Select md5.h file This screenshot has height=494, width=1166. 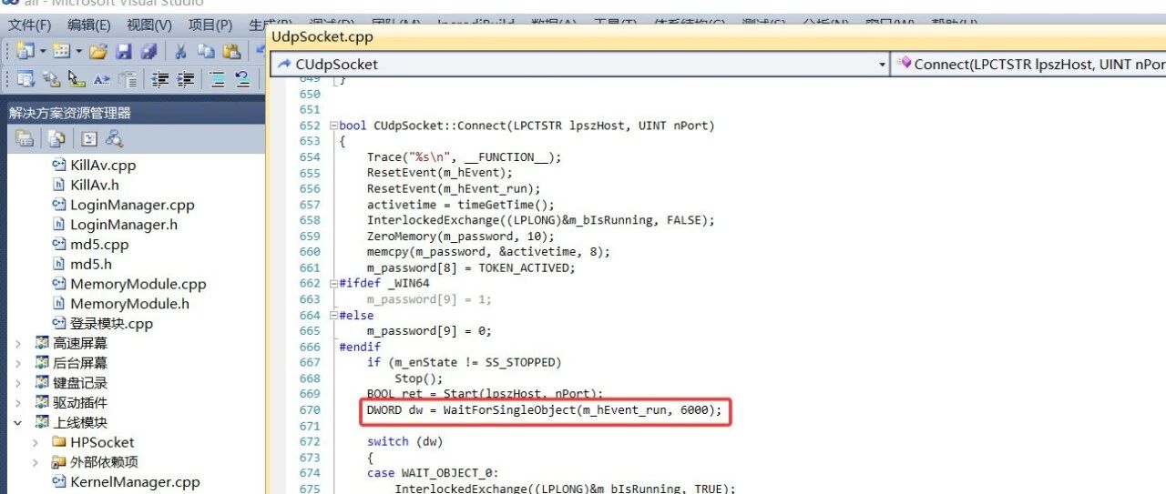tap(91, 264)
